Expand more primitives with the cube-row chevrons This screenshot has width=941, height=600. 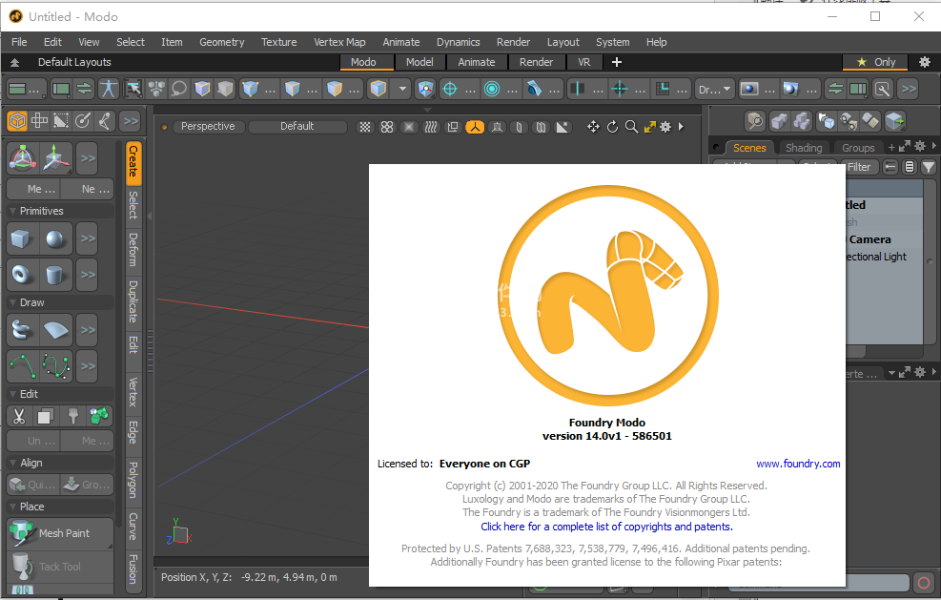(x=88, y=239)
